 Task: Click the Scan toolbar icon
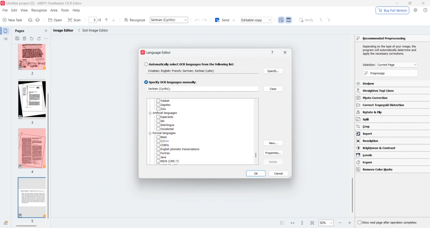(x=70, y=20)
